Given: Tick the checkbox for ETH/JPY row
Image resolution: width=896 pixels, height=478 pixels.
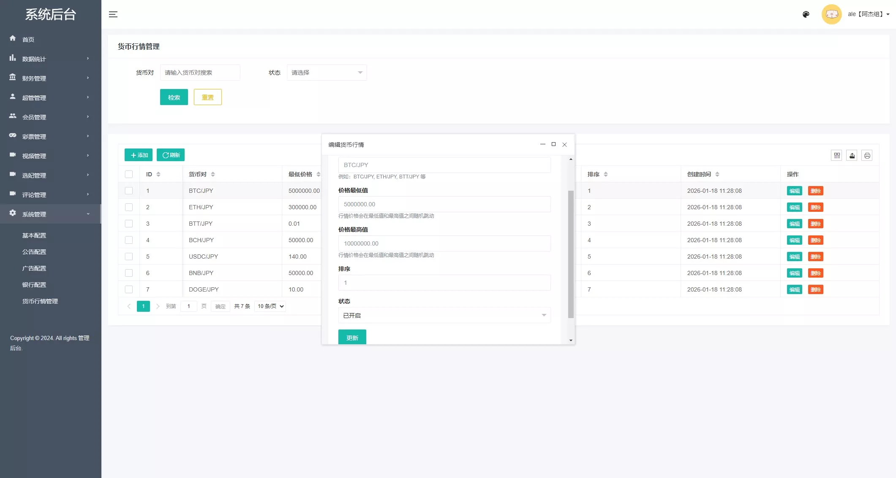Looking at the screenshot, I should tap(129, 207).
